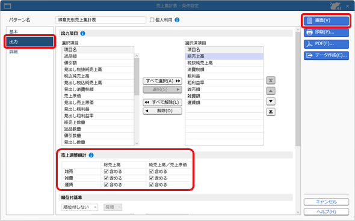This screenshot has height=221, width=355.
Task: Click the info icon beside 売上調整額計
Action: pos(91,156)
